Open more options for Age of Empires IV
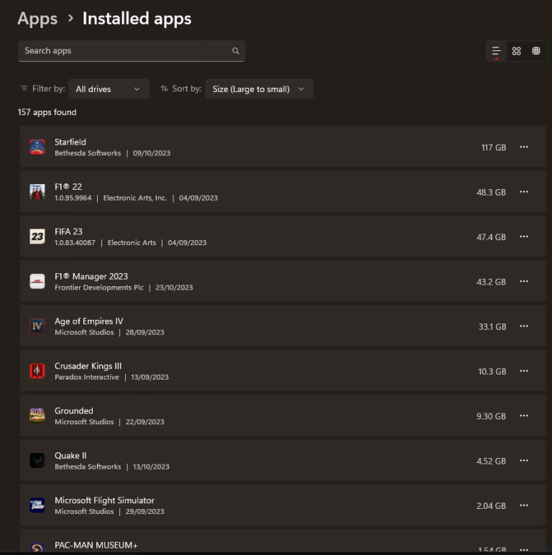Viewport: 552px width, 555px height. 524,326
